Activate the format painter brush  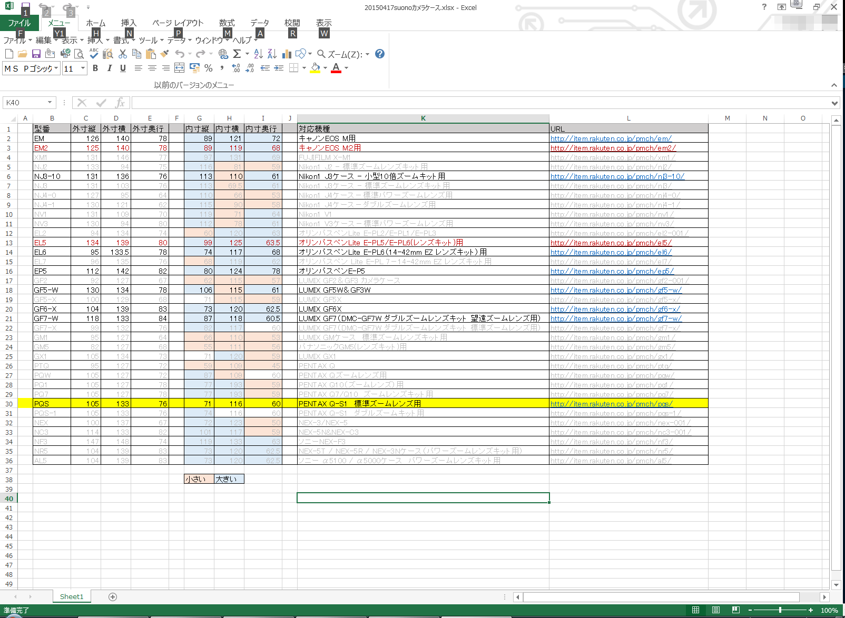[x=165, y=54]
